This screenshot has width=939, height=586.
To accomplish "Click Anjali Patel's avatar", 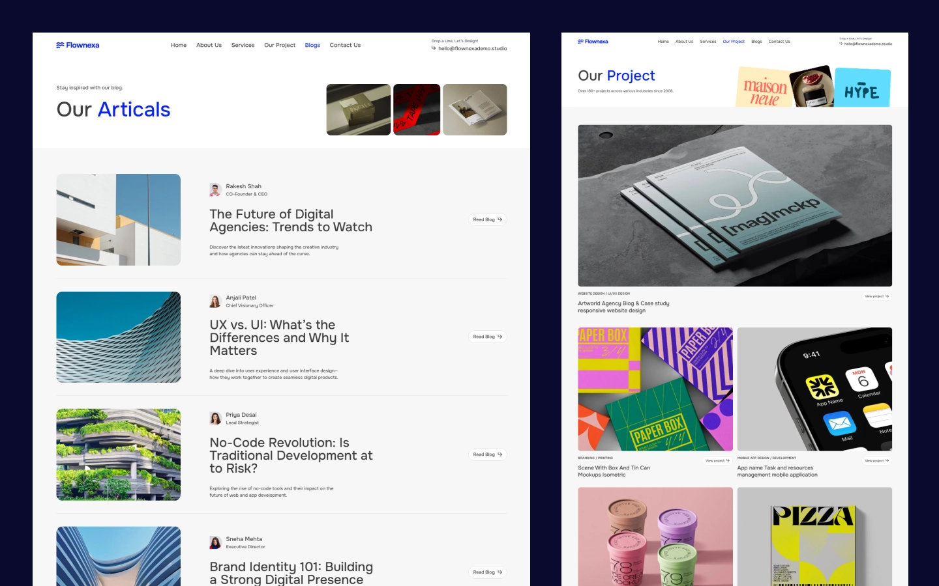I will (215, 301).
